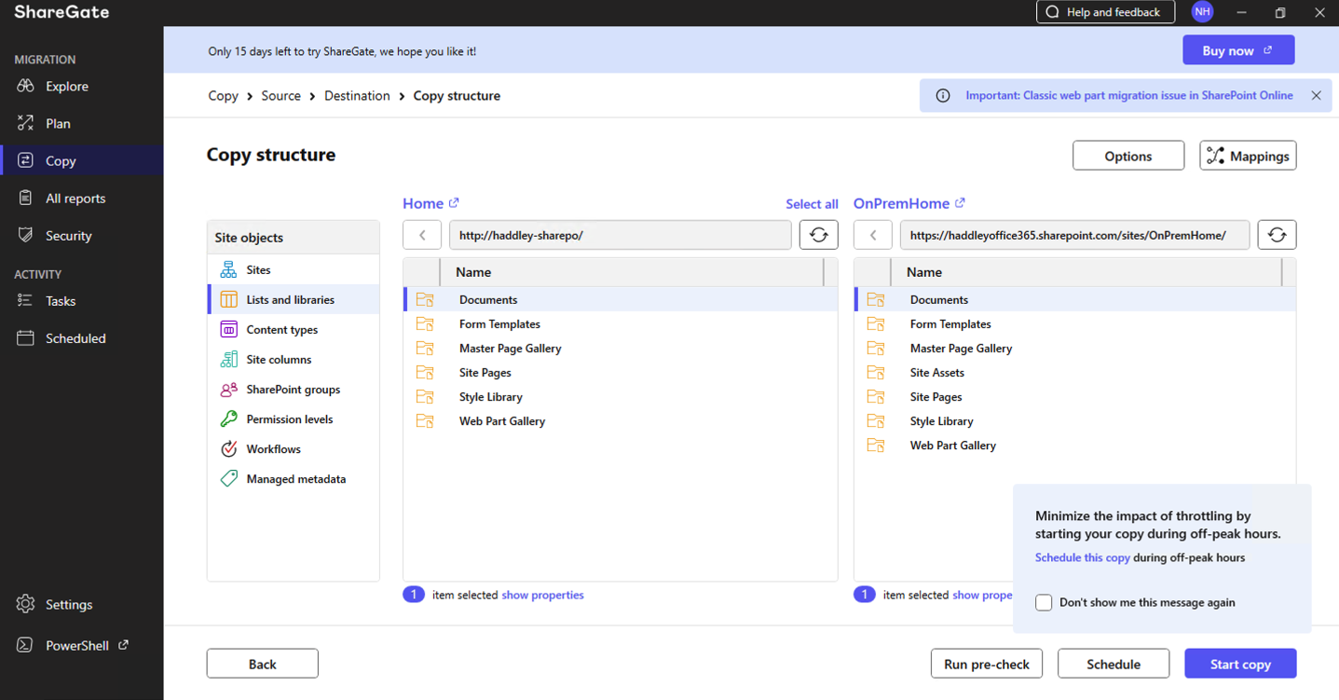Select source Master Page Gallery library
The image size is (1339, 700).
(621, 348)
